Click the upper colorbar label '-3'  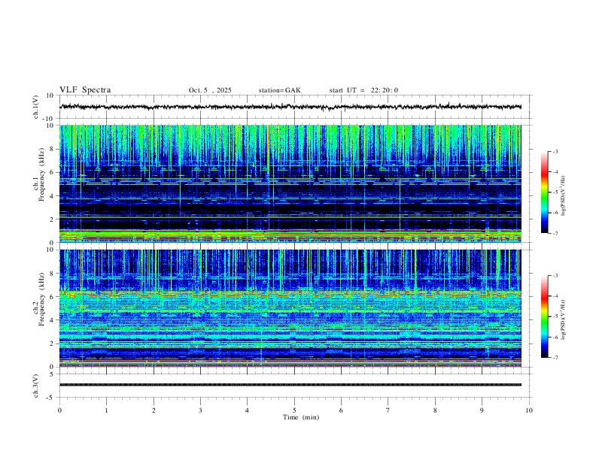click(x=555, y=151)
